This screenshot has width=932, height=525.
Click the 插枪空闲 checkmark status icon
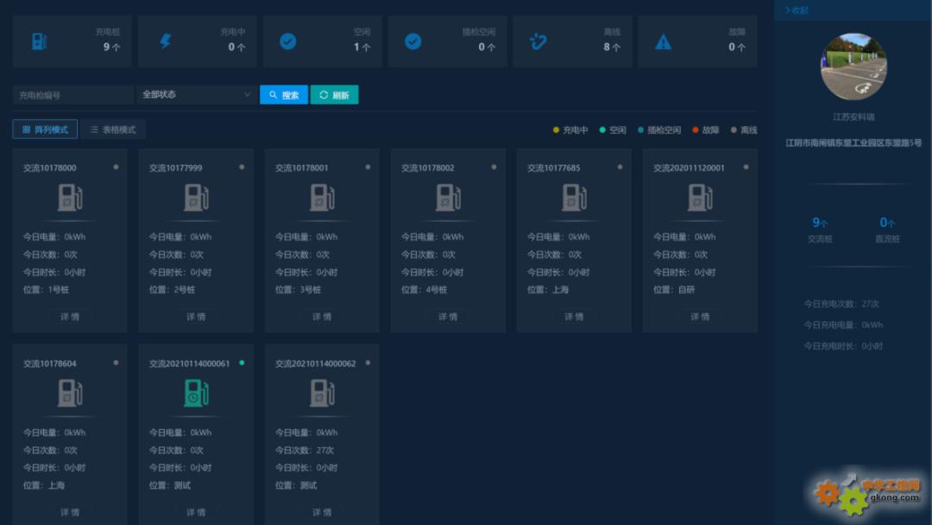click(413, 41)
